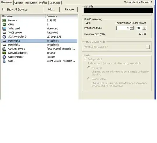
Task: Select the Network adapter 1 icon
Action: click(4, 53)
